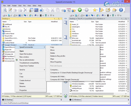Open dropdown arrow next to Back button
131x106 pixels.
click(83, 10)
